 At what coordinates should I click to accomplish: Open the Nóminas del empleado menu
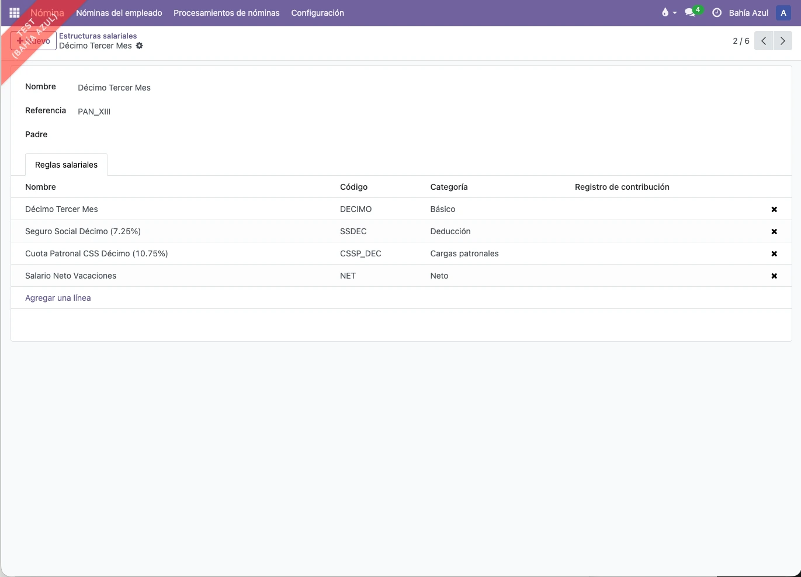coord(119,13)
